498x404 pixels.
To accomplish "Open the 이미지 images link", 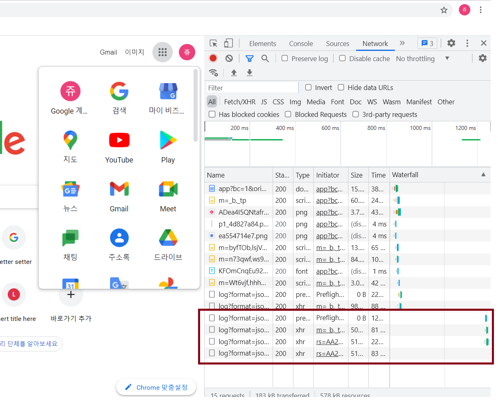I will click(x=134, y=52).
